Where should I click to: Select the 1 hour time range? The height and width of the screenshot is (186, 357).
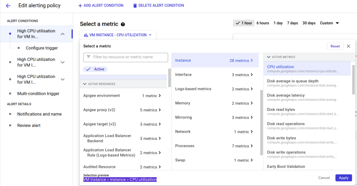point(243,23)
